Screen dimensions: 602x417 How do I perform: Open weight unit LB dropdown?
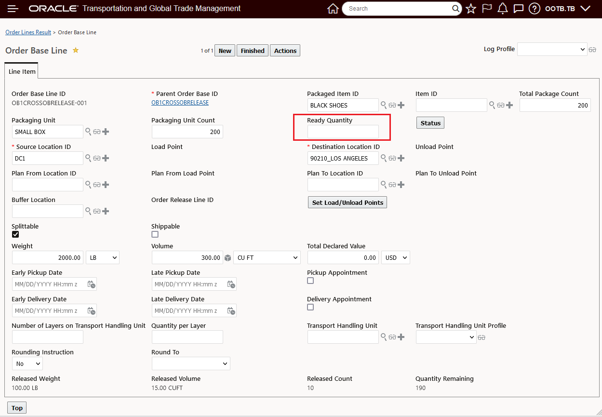click(103, 257)
